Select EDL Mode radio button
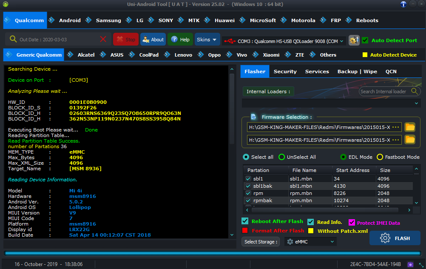 click(x=343, y=157)
